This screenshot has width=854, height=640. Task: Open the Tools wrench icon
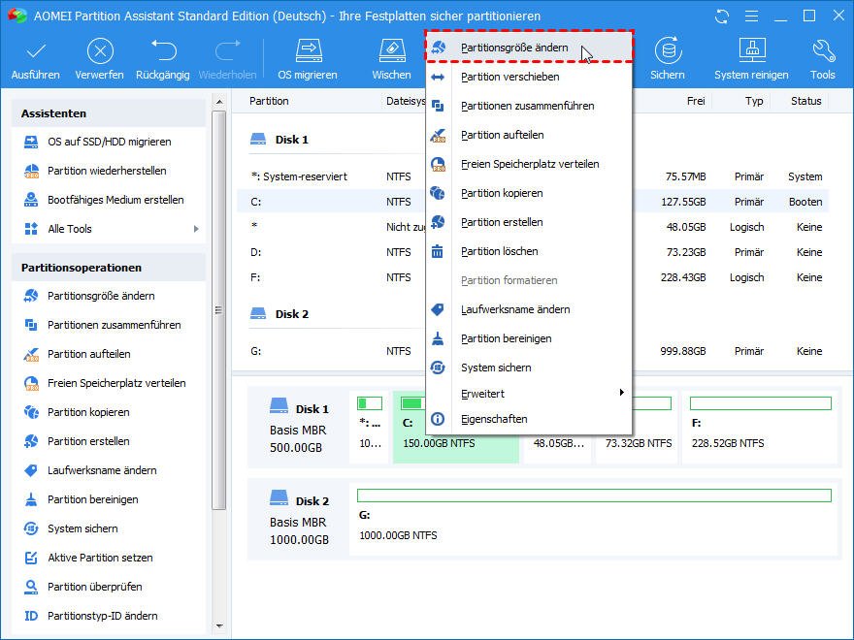823,50
